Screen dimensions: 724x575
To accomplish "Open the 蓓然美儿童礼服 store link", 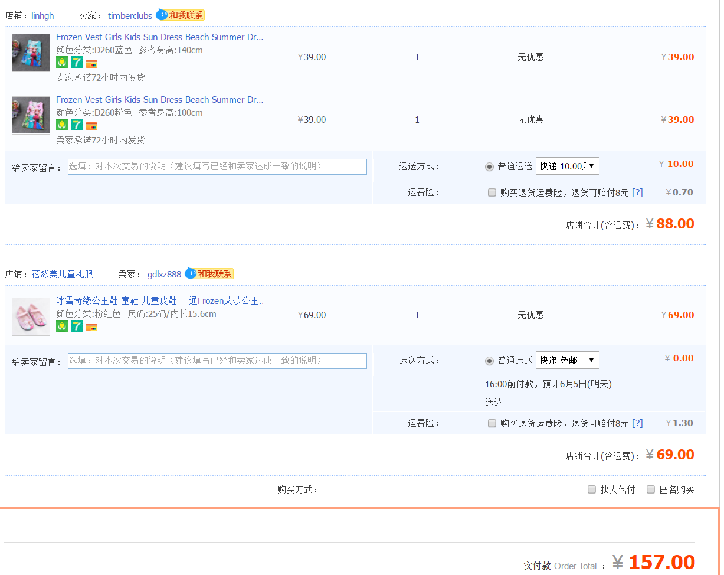I will 62,274.
